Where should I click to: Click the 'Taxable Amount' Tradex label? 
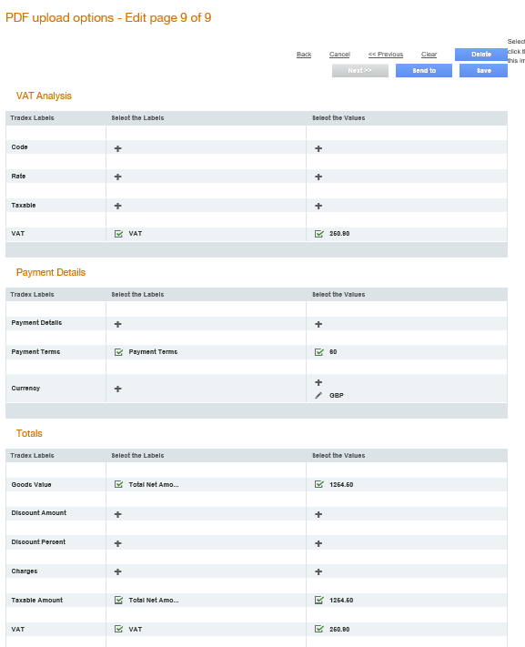(37, 600)
